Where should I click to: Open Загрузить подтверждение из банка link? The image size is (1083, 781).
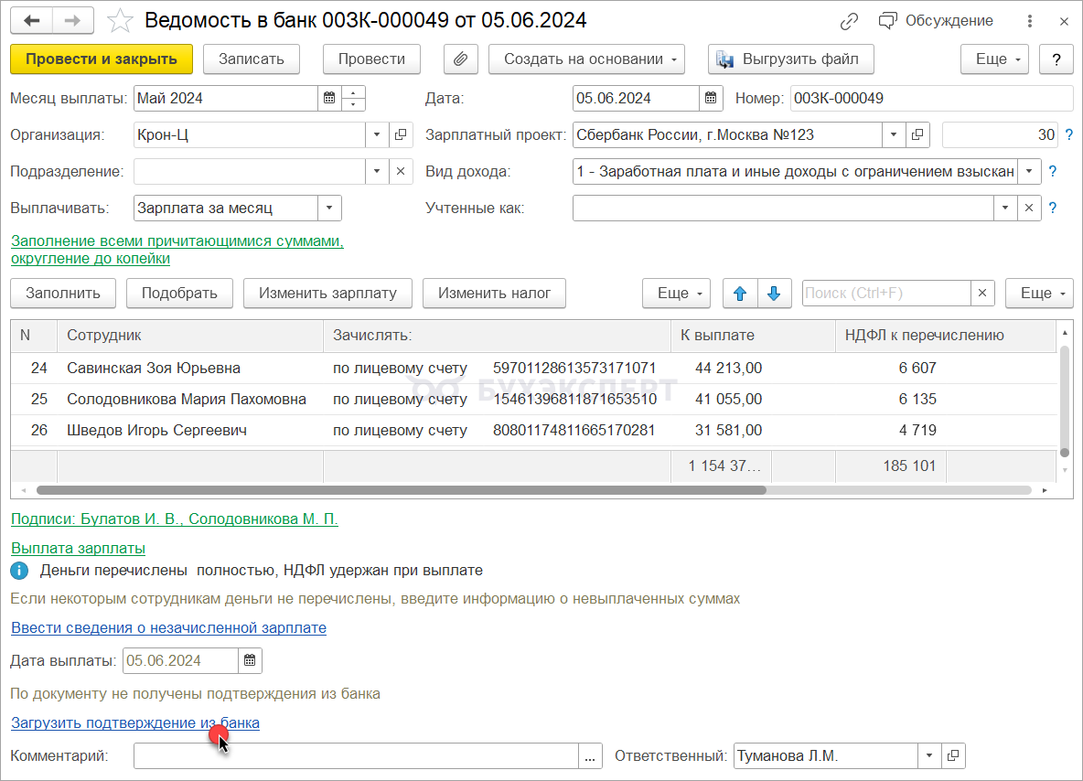[x=134, y=722]
